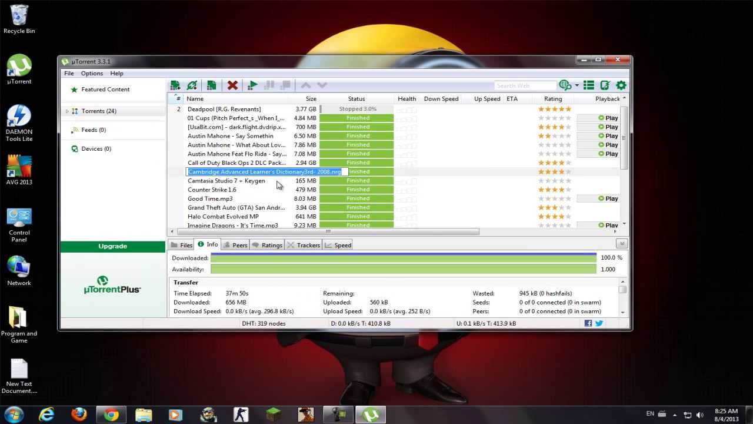Open the File menu

[x=69, y=73]
